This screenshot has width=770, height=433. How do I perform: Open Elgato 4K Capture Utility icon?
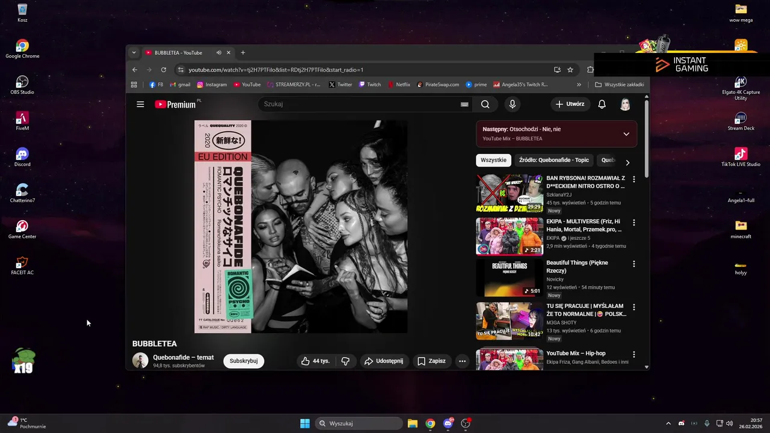tap(741, 88)
